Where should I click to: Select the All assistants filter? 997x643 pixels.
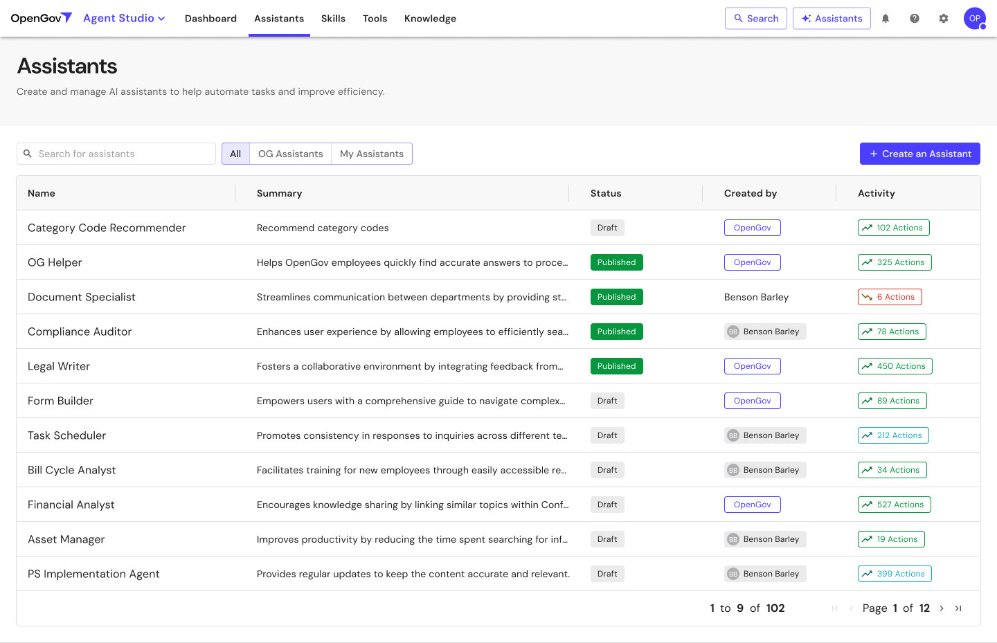click(x=235, y=153)
